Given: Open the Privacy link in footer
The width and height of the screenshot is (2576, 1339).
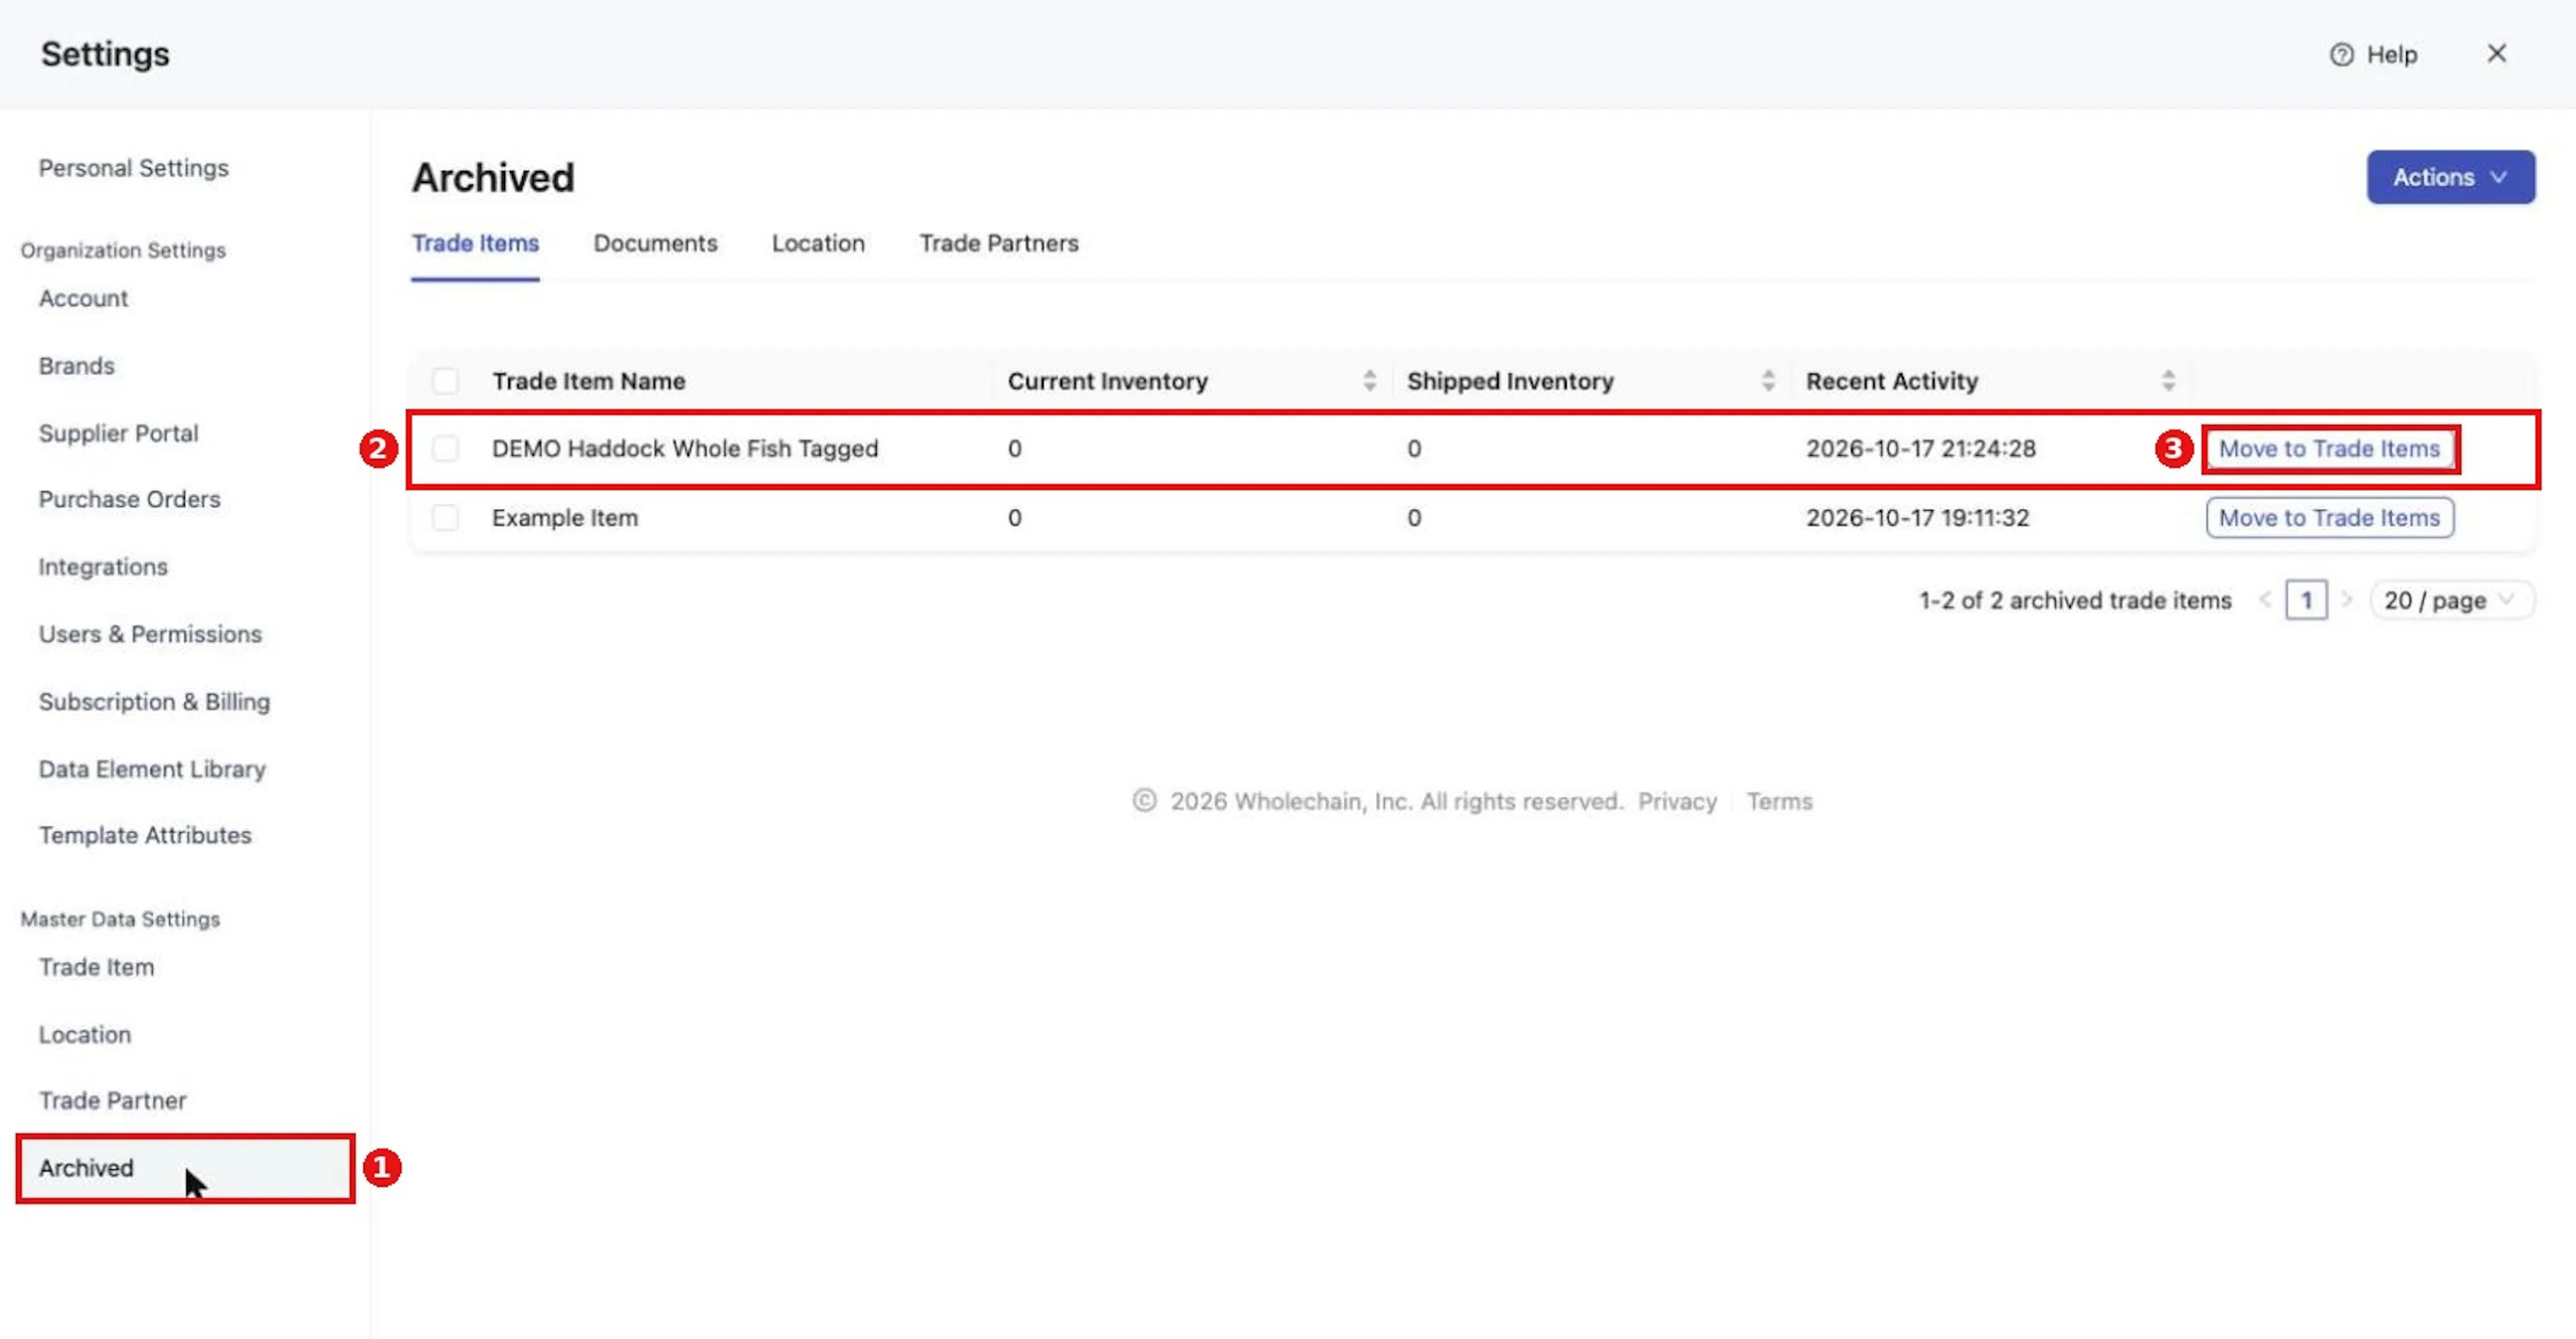Looking at the screenshot, I should [x=1677, y=801].
